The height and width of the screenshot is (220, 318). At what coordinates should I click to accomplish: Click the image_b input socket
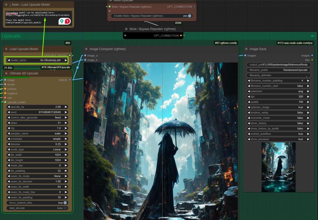tap(85, 60)
